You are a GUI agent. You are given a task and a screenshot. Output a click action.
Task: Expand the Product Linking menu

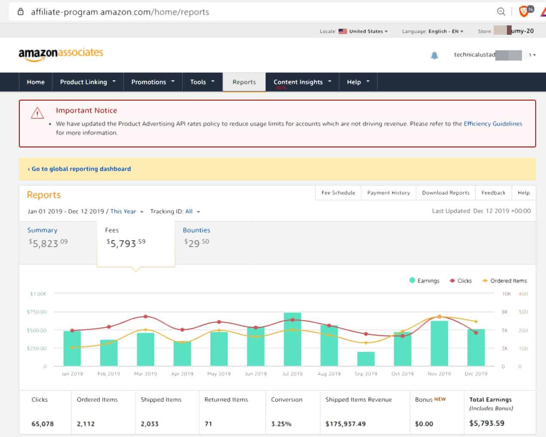(x=88, y=82)
